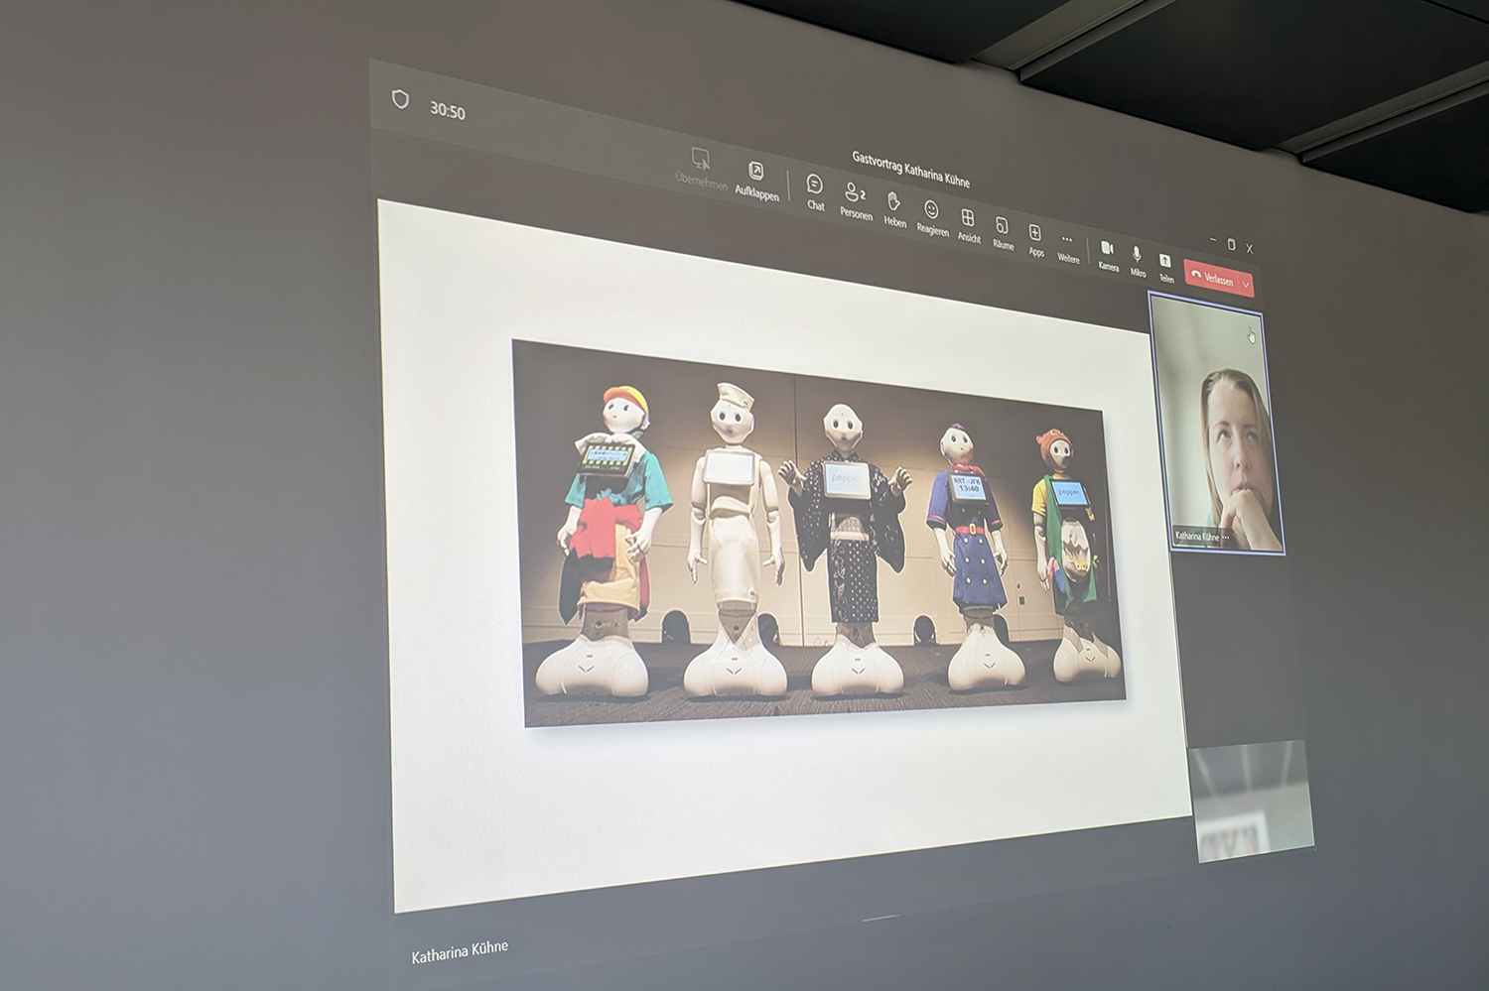1489x991 pixels.
Task: Maximize the Teams meeting window
Action: click(x=1232, y=244)
